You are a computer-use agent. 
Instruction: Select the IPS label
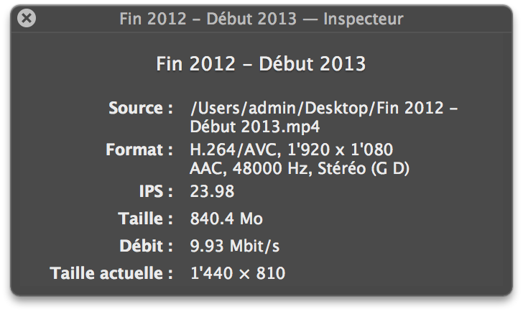(155, 192)
